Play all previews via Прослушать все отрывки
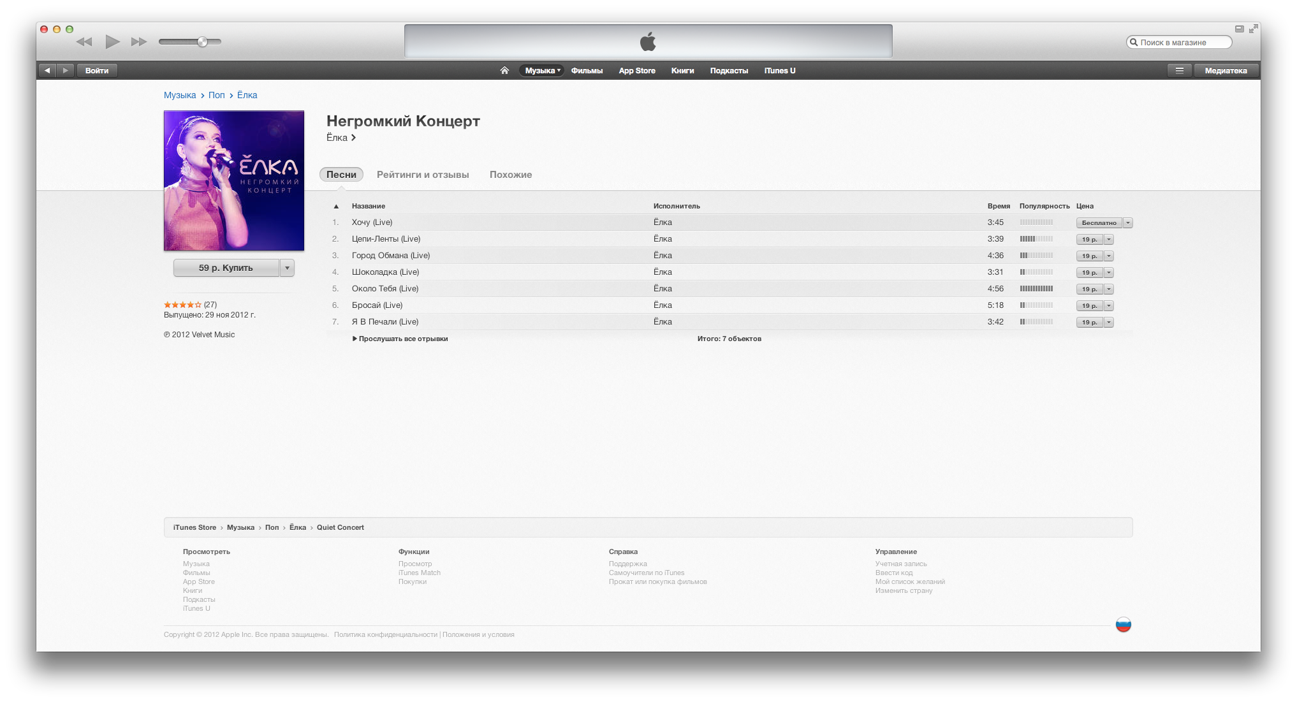This screenshot has width=1297, height=702. pyautogui.click(x=400, y=339)
